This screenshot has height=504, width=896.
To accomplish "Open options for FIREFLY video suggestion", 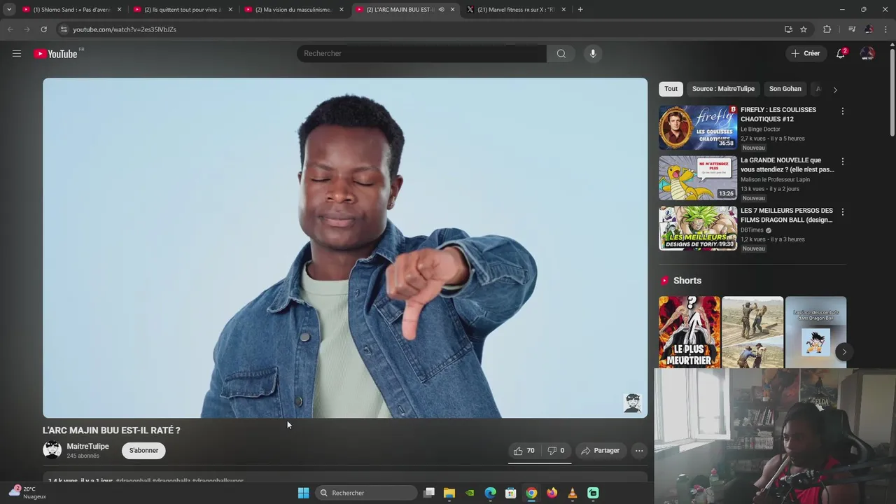I will click(843, 111).
